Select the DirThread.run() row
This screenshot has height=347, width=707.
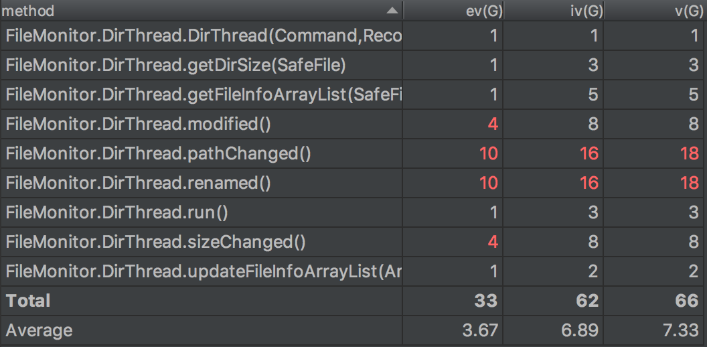click(x=117, y=212)
